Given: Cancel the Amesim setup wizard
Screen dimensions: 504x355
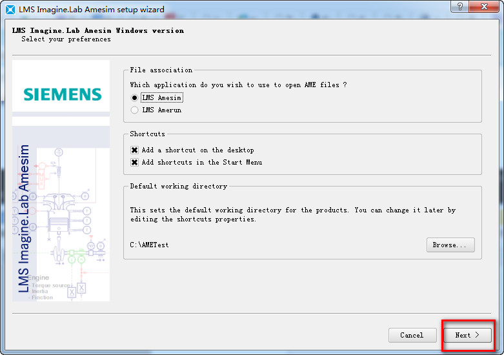Looking at the screenshot, I should 412,335.
